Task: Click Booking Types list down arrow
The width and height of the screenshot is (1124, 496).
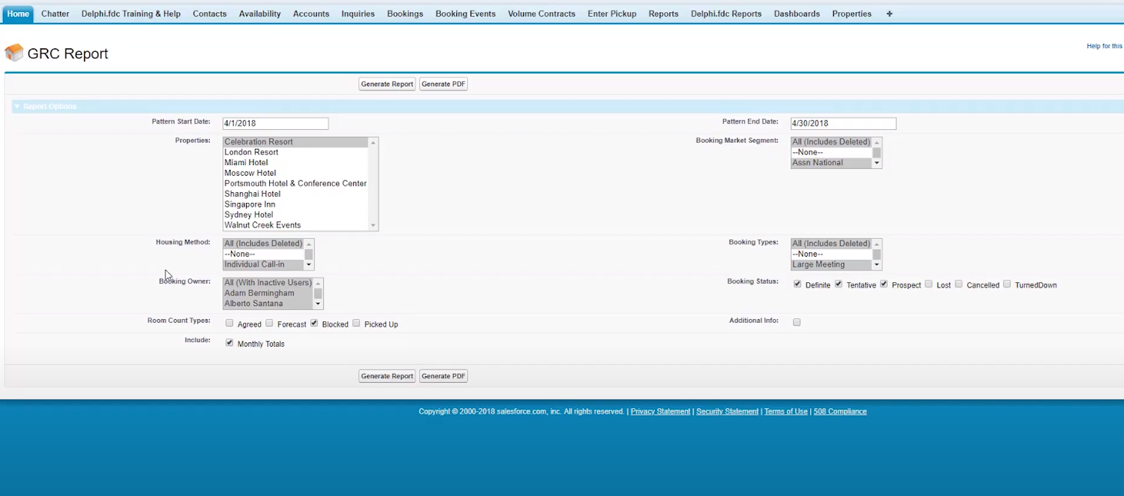Action: pyautogui.click(x=877, y=265)
